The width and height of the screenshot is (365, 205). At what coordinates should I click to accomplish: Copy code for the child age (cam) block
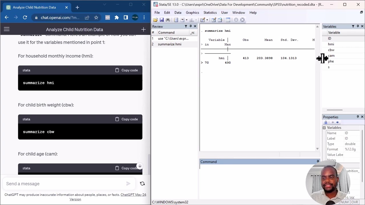coord(127,168)
